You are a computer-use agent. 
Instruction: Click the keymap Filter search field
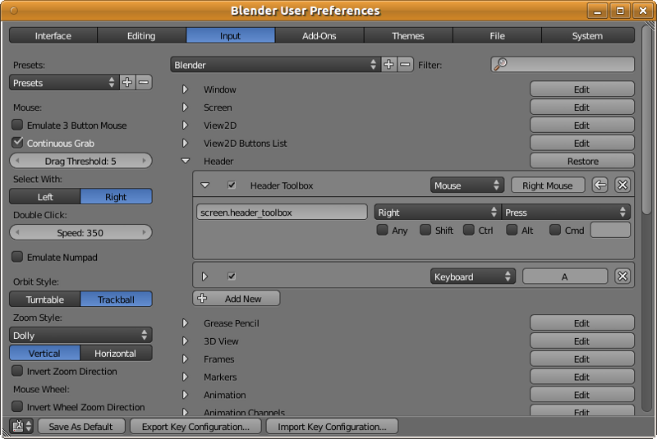click(x=563, y=65)
